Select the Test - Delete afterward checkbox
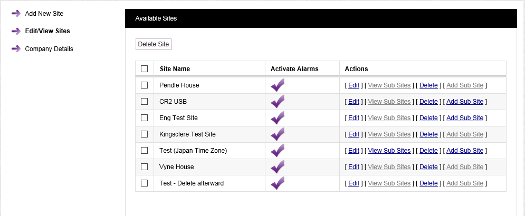This screenshot has width=525, height=216. coord(144,183)
